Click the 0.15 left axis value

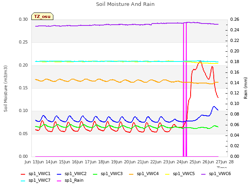point(24,88)
